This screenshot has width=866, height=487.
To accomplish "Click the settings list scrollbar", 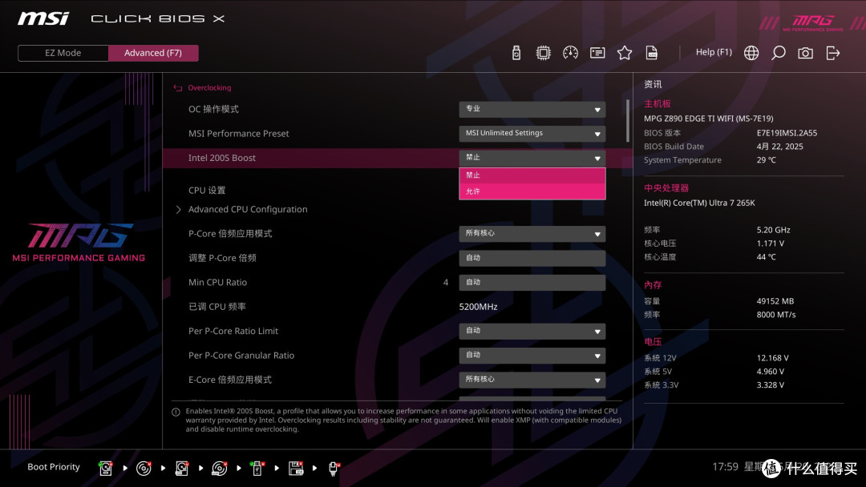I will click(627, 120).
